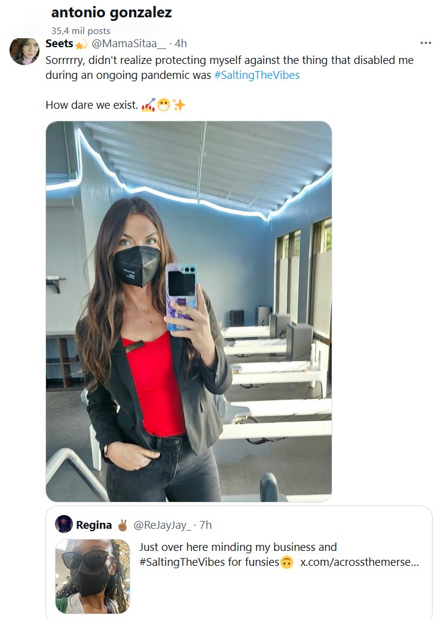The height and width of the screenshot is (619, 441).
Task: Click the upside-down face emoji in quoted post
Action: 287,562
